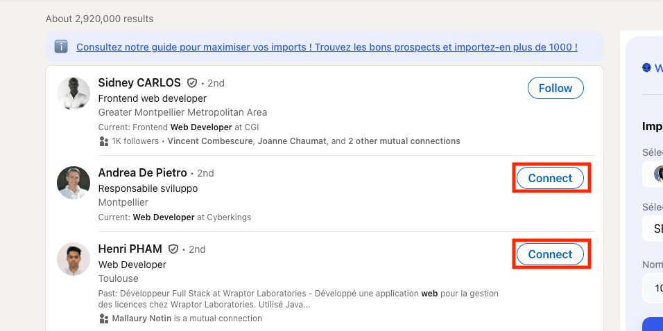Image resolution: width=663 pixels, height=331 pixels.
Task: Click Henri PHAM's Wraptor Laboratories past role text
Action: pos(298,299)
